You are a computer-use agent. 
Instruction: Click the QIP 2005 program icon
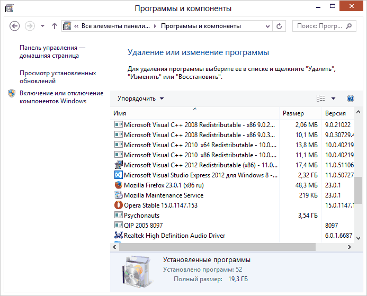(x=119, y=225)
